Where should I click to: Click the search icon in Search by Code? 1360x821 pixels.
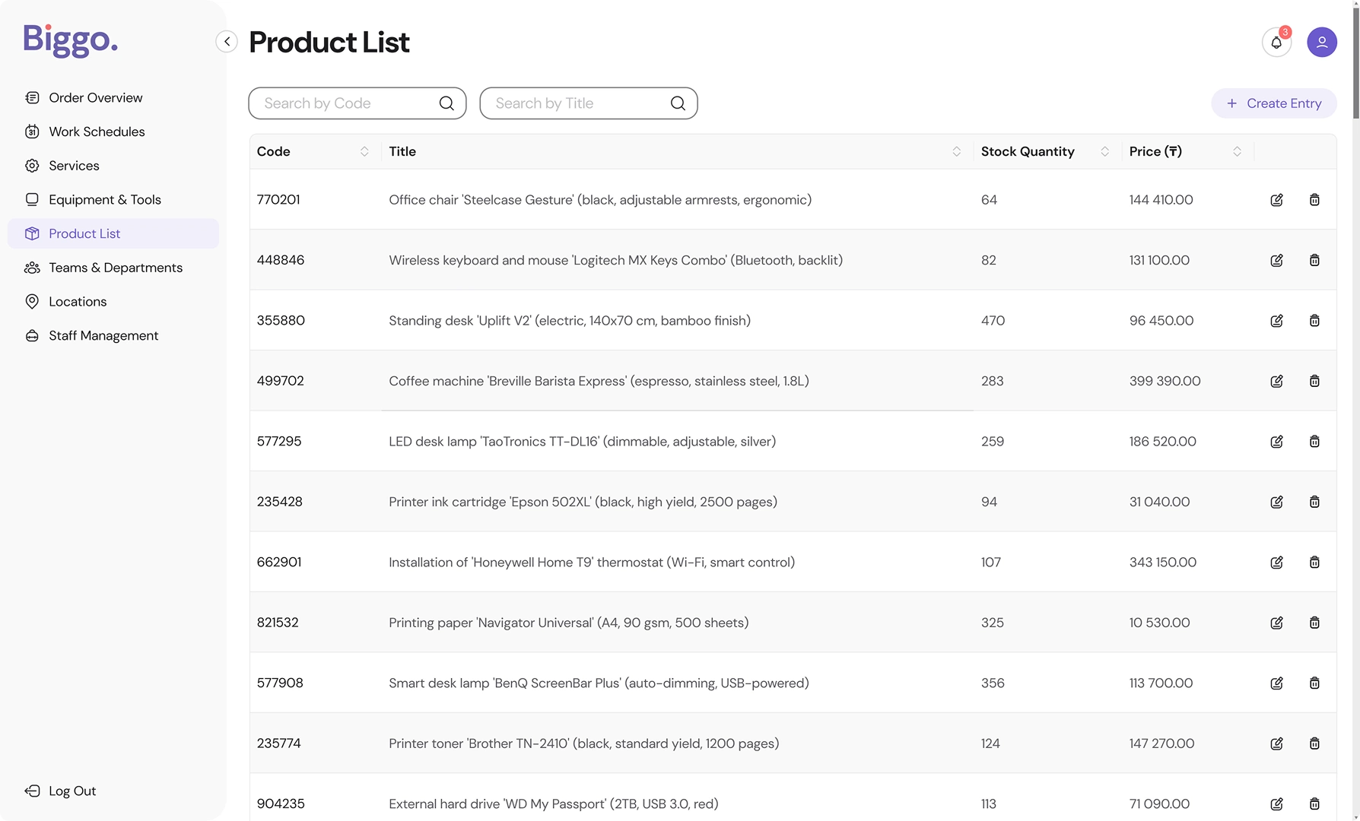pos(446,103)
